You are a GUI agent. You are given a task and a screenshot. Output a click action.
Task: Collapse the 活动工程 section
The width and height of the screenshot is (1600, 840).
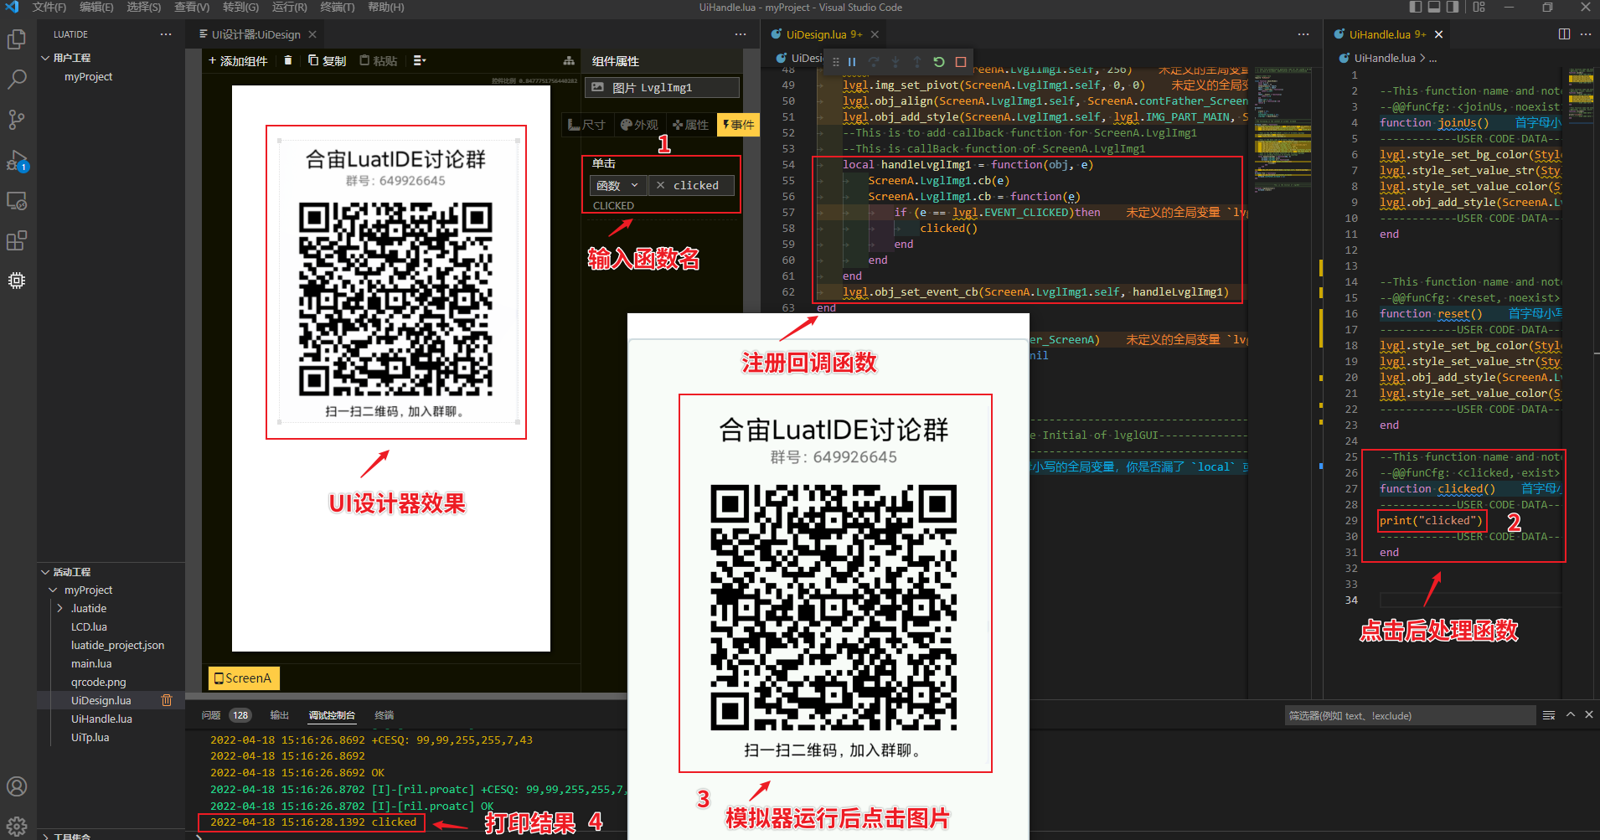pyautogui.click(x=45, y=572)
